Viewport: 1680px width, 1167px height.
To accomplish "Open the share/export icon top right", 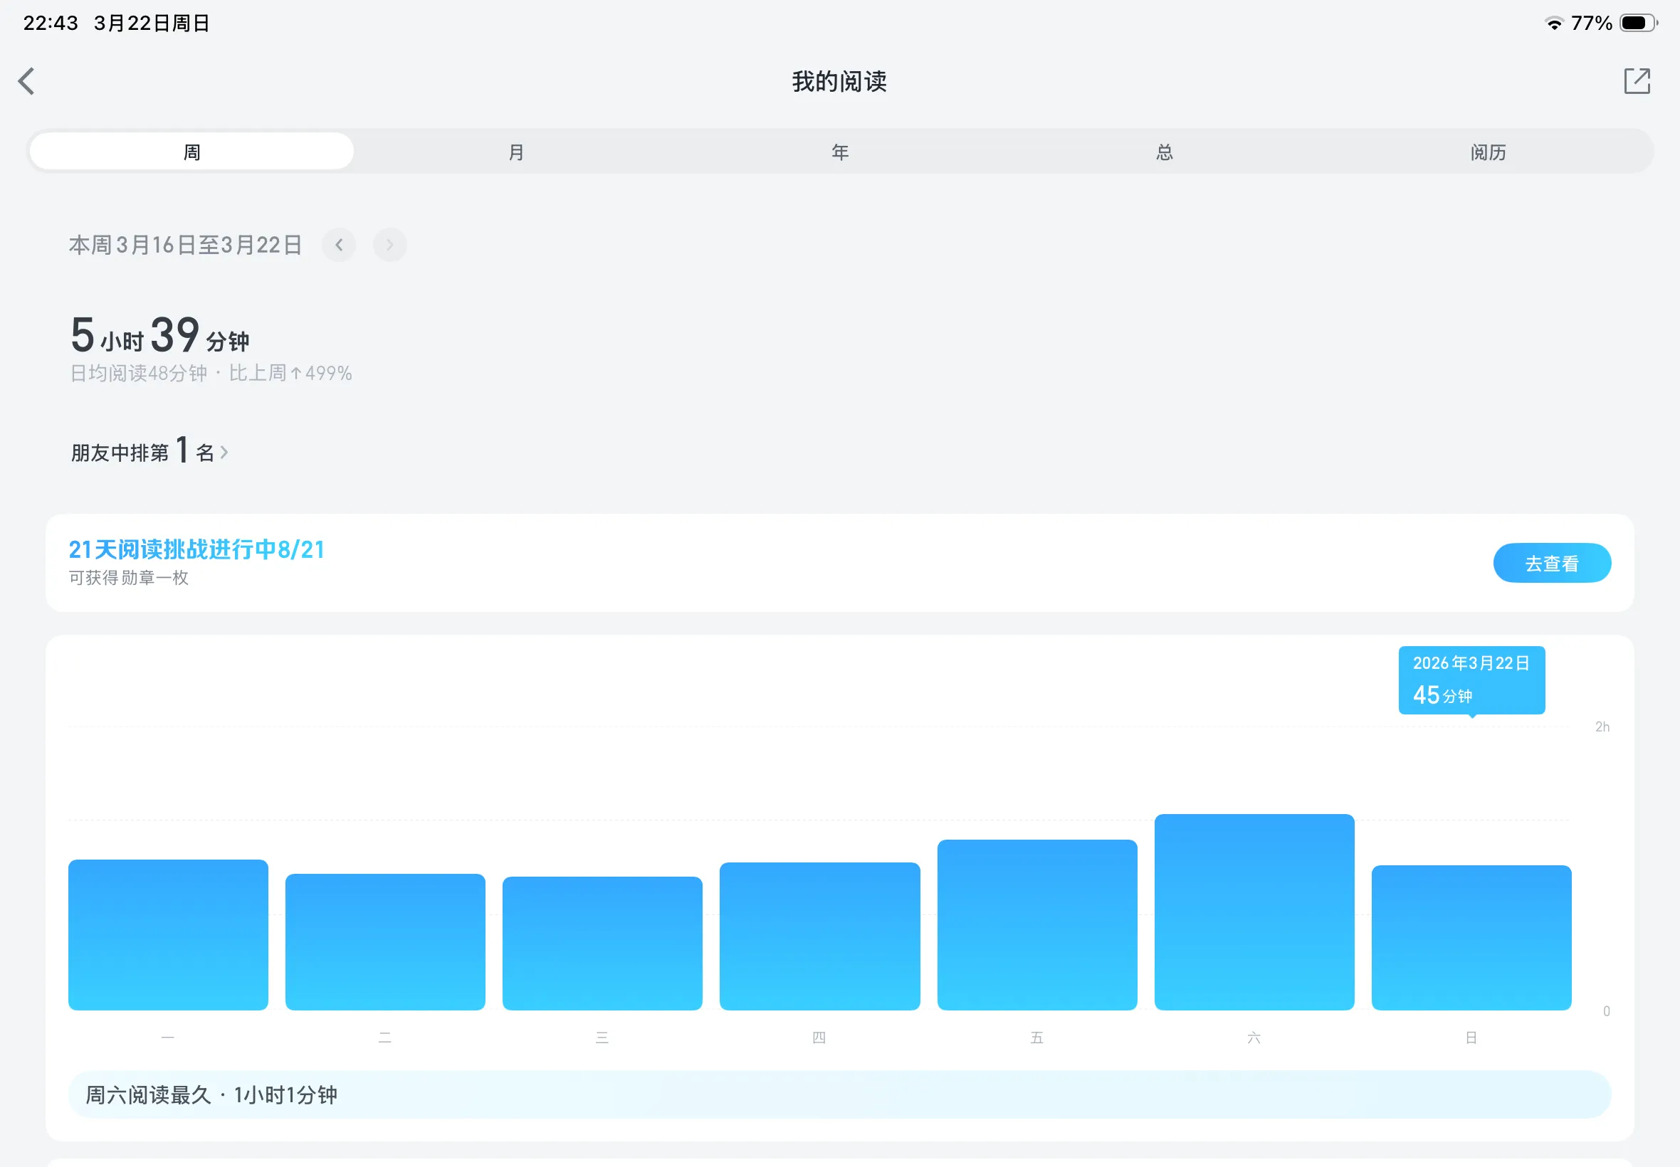I will pos(1636,81).
